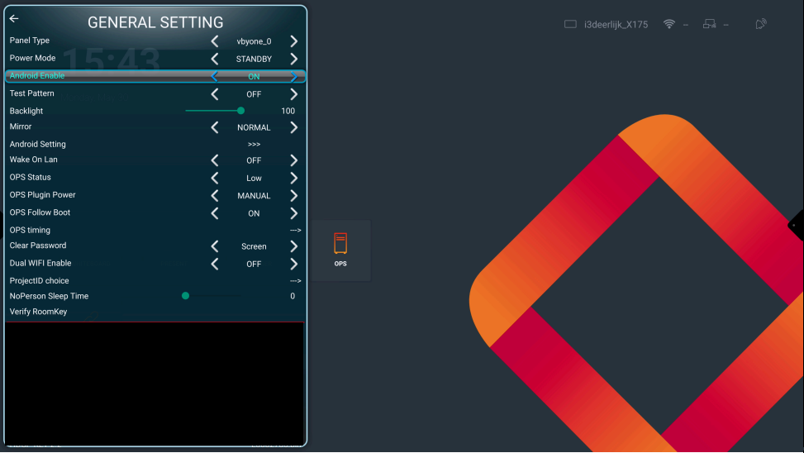Cycle Mirror mode with the right arrow
The height and width of the screenshot is (453, 804).
pos(293,127)
